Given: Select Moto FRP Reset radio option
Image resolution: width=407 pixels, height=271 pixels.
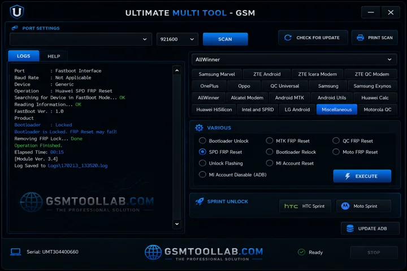Looking at the screenshot, I should [336, 152].
